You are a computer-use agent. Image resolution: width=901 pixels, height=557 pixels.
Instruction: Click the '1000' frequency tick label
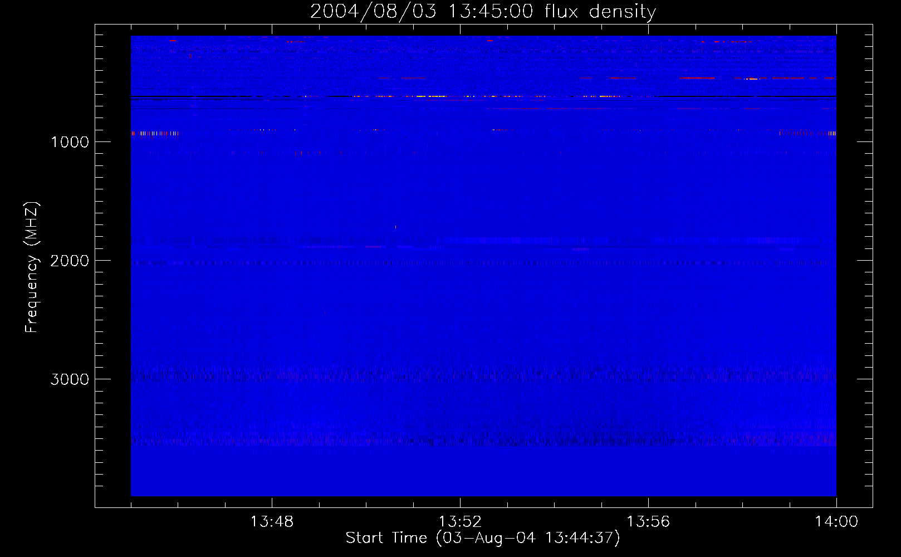click(x=70, y=142)
